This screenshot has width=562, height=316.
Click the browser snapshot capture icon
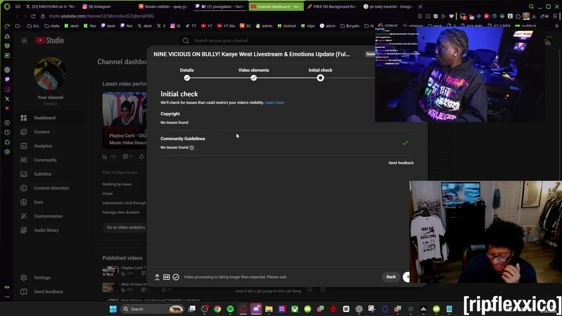coord(428,16)
